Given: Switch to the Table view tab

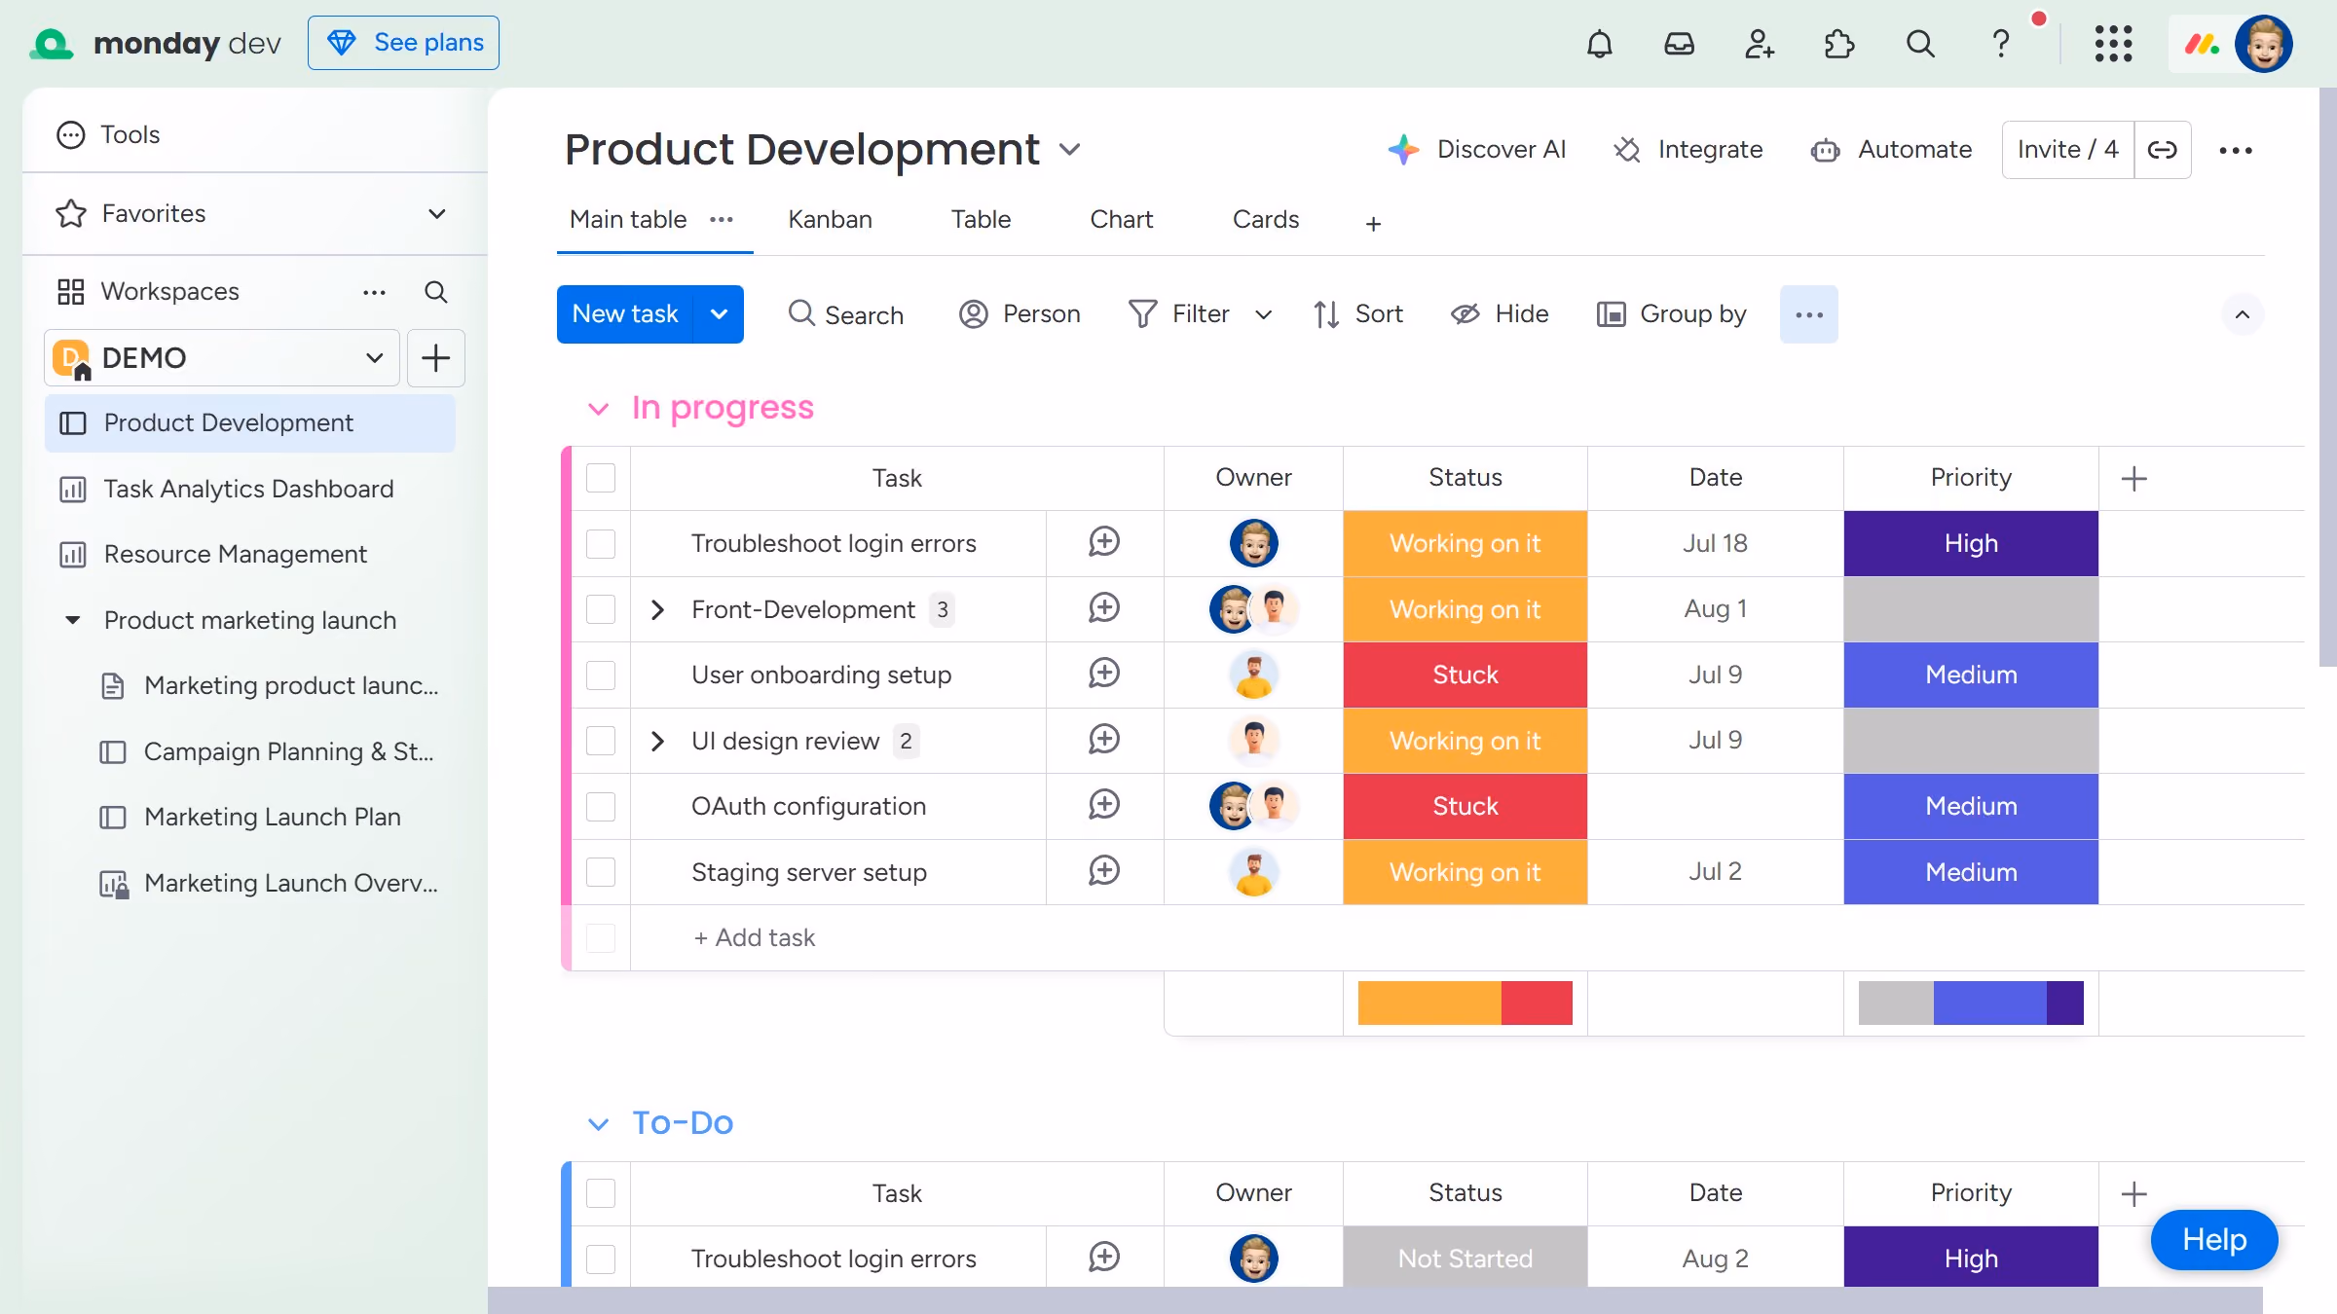Looking at the screenshot, I should tap(981, 220).
